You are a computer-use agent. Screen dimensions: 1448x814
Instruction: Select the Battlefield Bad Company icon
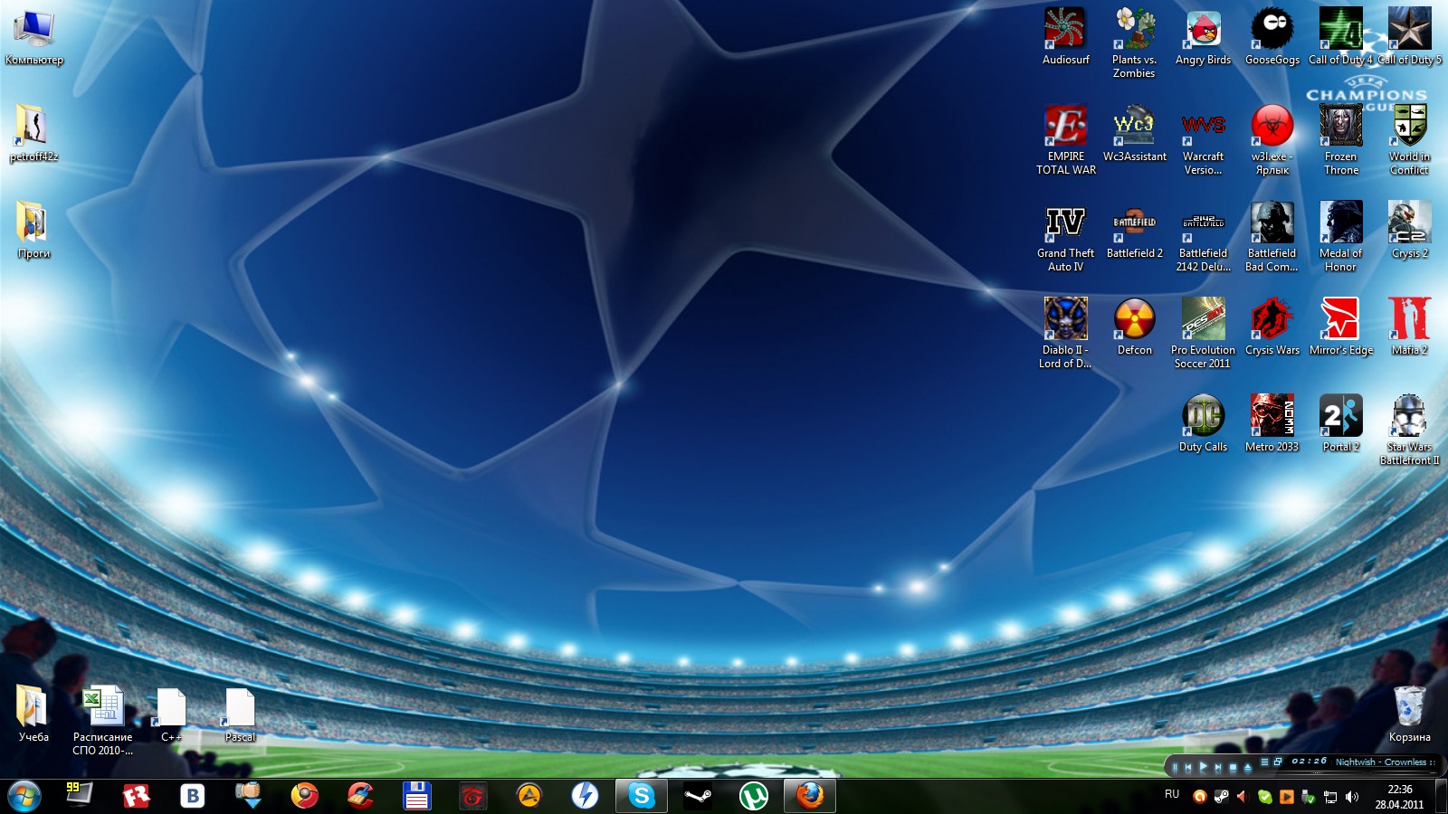coord(1272,236)
